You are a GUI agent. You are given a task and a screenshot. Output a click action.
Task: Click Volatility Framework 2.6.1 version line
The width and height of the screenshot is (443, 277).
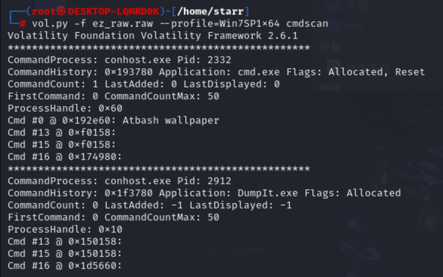click(x=152, y=36)
